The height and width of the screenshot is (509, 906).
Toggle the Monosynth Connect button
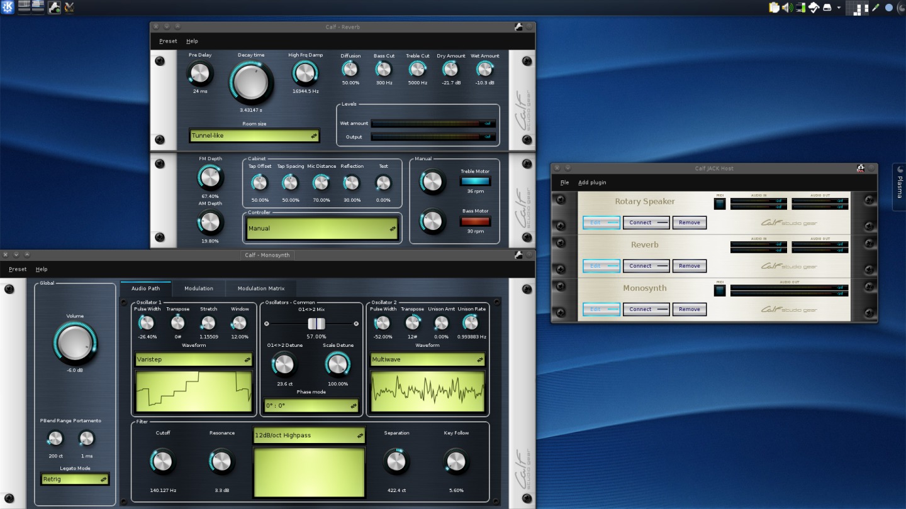(x=646, y=309)
